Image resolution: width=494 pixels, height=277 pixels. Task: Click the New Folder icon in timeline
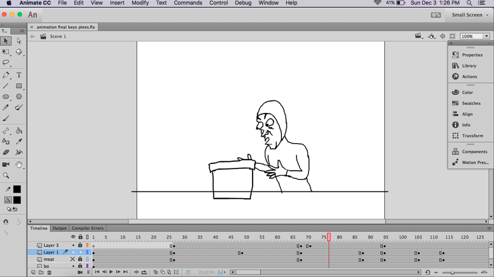[41, 272]
